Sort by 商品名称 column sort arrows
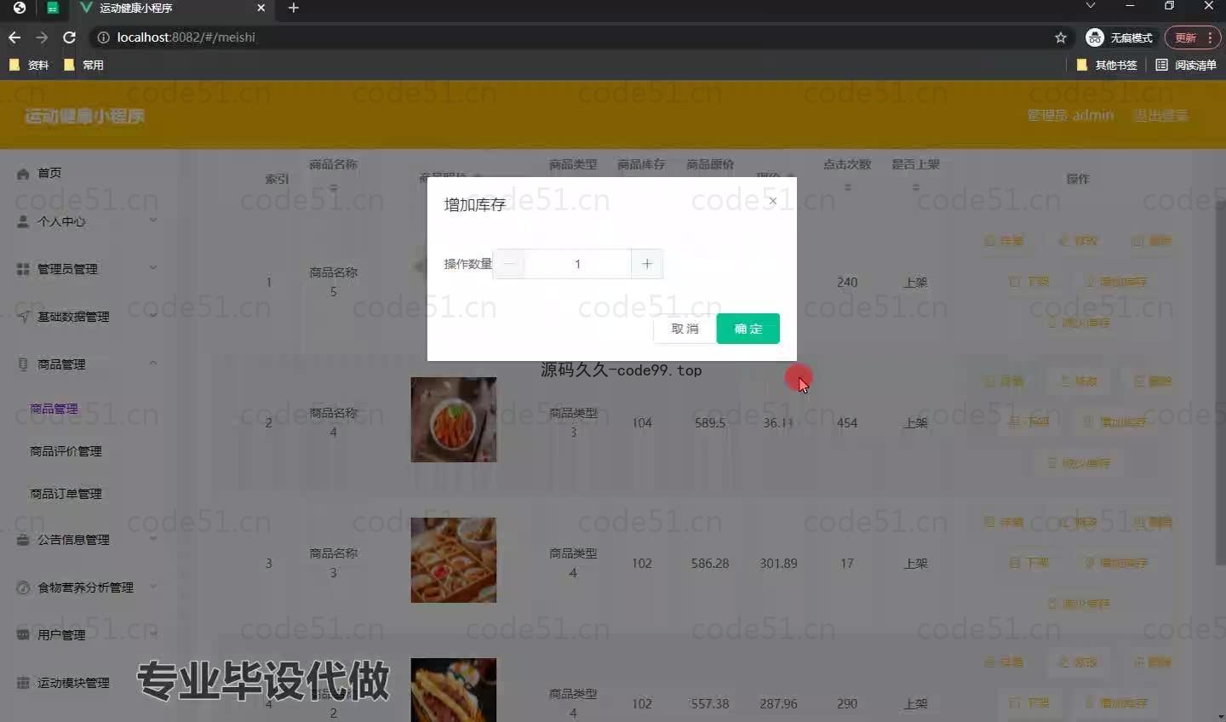The height and width of the screenshot is (722, 1226). [x=333, y=187]
